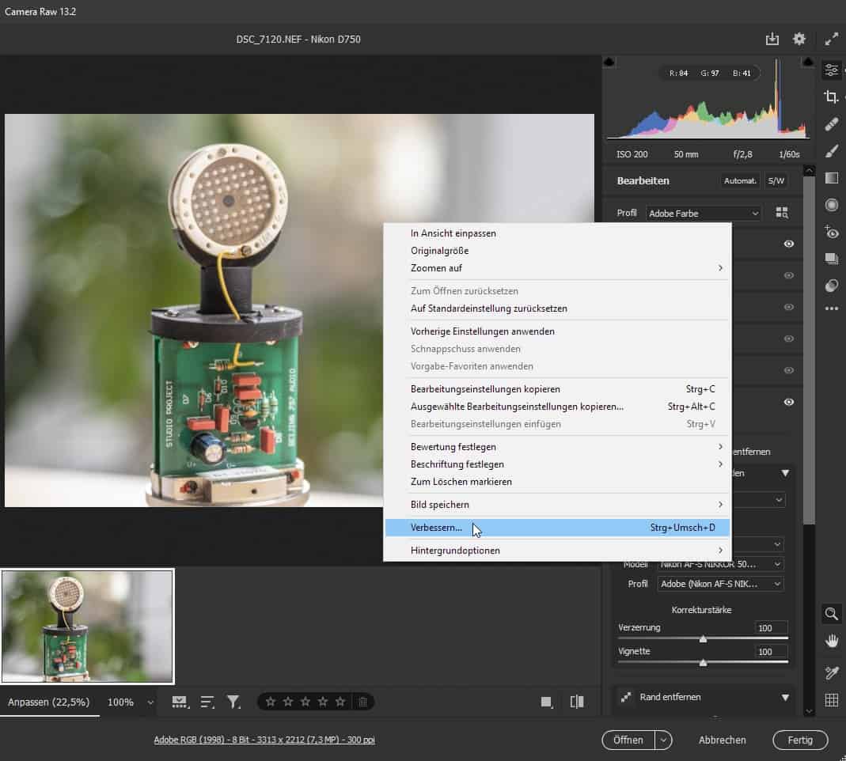Screen dimensions: 846x761
Task: Switch to before/after comparison view icon
Action: point(577,702)
